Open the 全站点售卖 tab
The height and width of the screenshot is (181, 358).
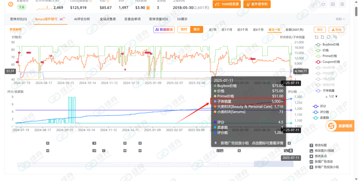[x=108, y=19]
